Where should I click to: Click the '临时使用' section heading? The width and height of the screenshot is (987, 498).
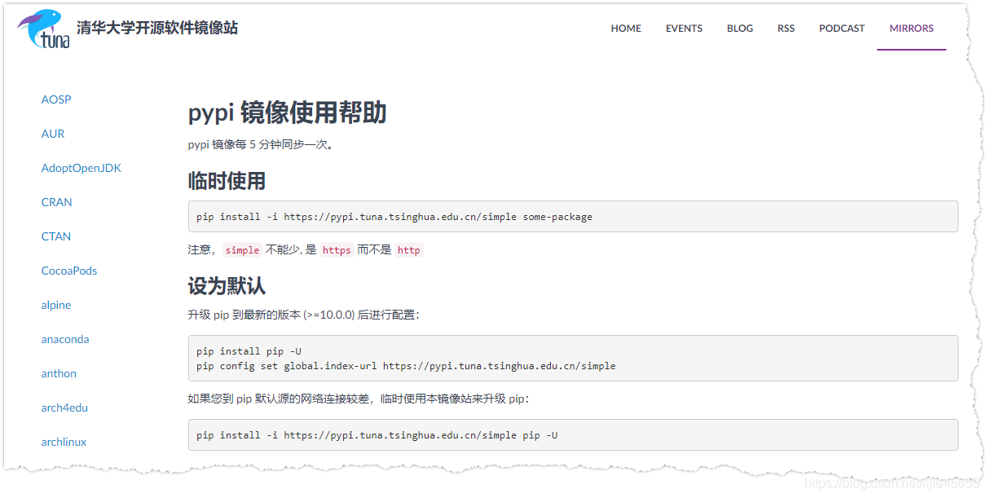coord(227,180)
